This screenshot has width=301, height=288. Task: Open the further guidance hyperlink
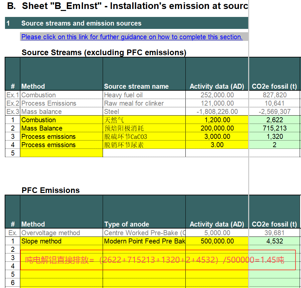(132, 37)
